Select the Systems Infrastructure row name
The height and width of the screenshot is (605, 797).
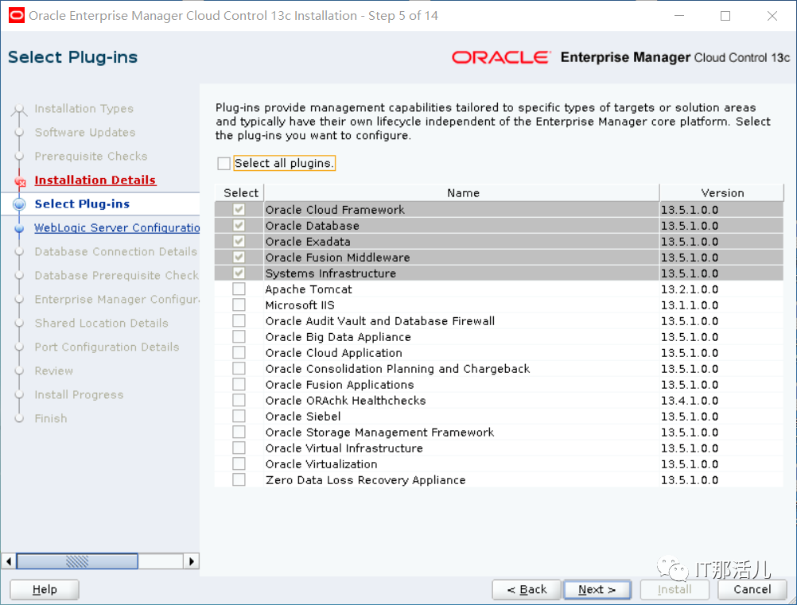(x=330, y=273)
